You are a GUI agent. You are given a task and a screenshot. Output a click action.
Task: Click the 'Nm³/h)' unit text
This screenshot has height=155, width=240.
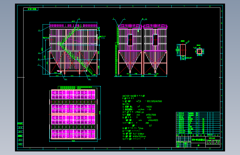pos(126,104)
